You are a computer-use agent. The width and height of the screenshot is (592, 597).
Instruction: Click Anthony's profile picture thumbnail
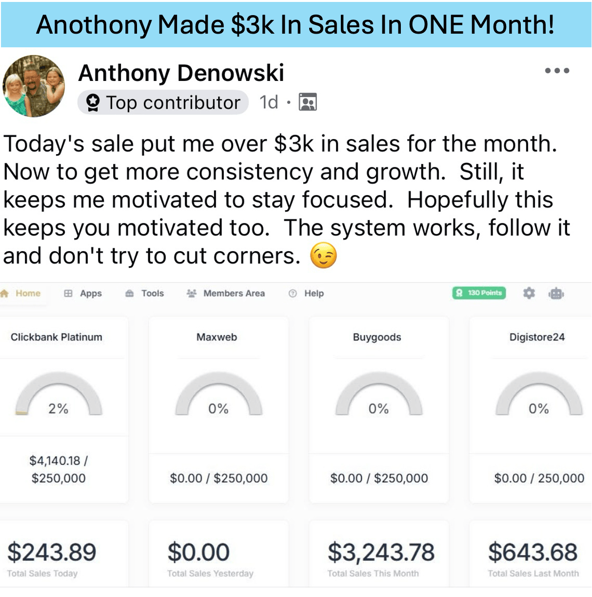click(34, 86)
